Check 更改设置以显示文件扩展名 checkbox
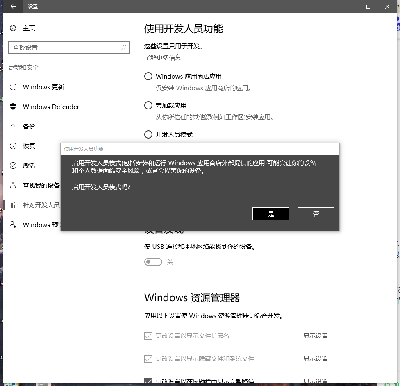Screen dimensions: 400x386 click(x=148, y=336)
